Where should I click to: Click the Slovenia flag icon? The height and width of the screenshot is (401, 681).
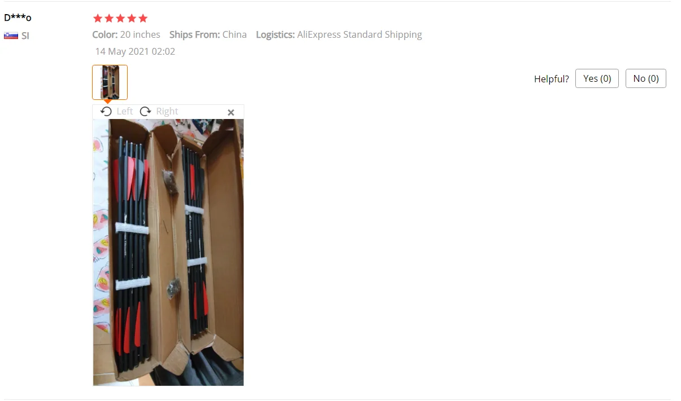pos(11,36)
